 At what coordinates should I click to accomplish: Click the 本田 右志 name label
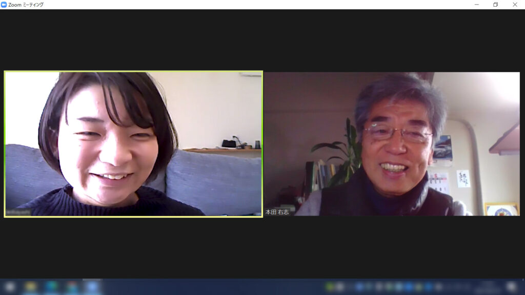pos(277,212)
